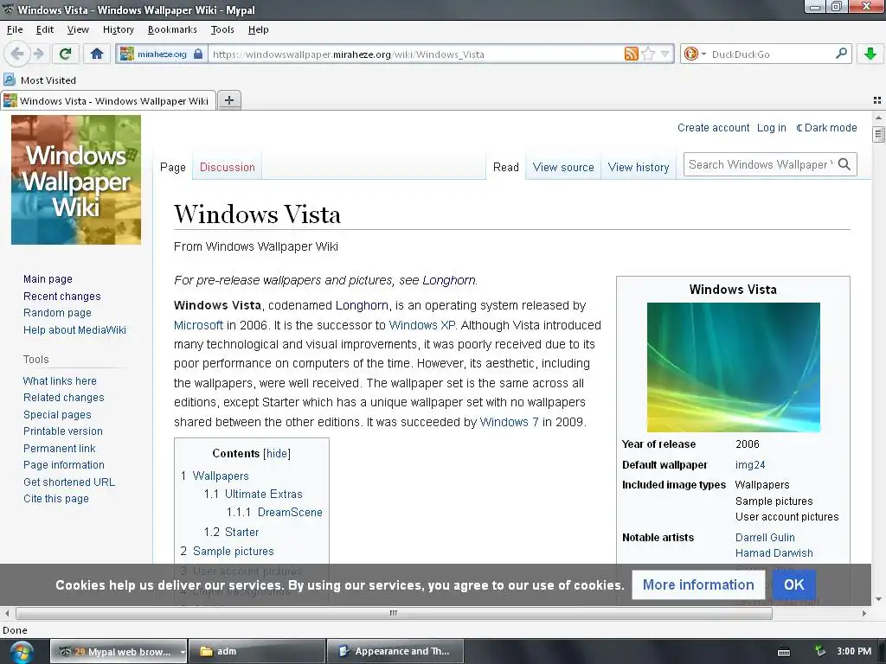
Task: Hide the Contents table
Action: tap(277, 453)
